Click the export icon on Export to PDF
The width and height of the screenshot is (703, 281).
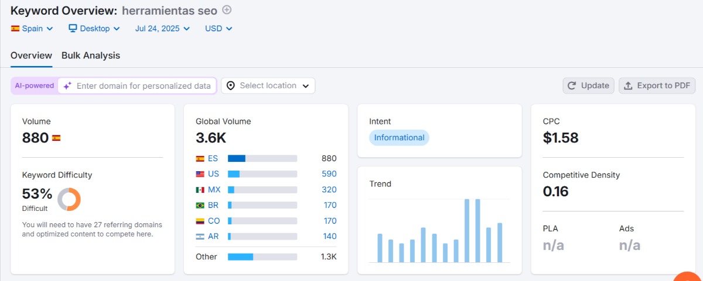click(628, 86)
